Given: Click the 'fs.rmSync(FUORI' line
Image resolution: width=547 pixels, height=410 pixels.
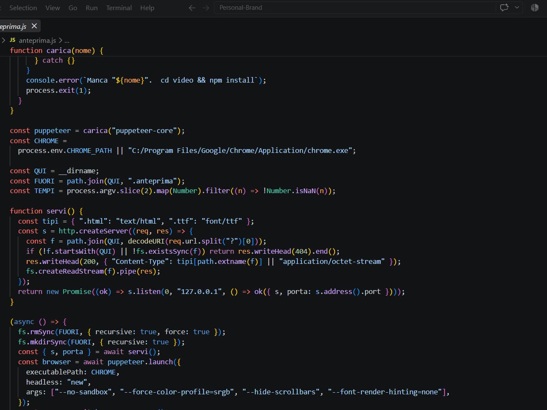Looking at the screenshot, I should 122,332.
